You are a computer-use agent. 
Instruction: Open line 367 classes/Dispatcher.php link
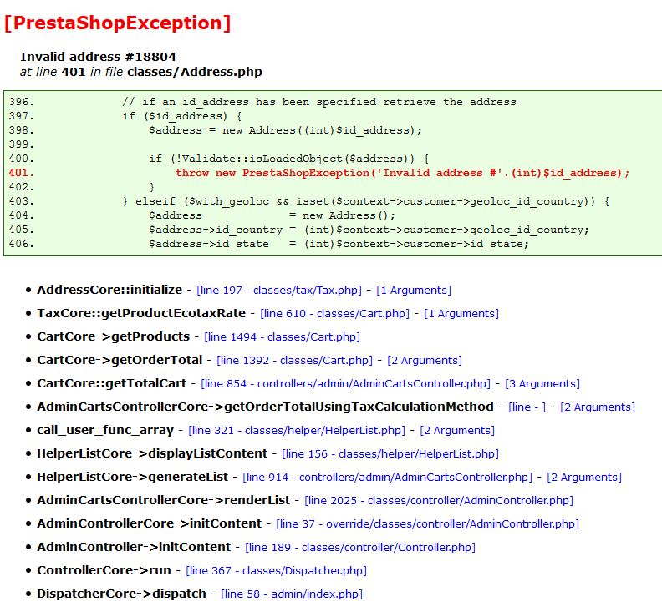276,570
